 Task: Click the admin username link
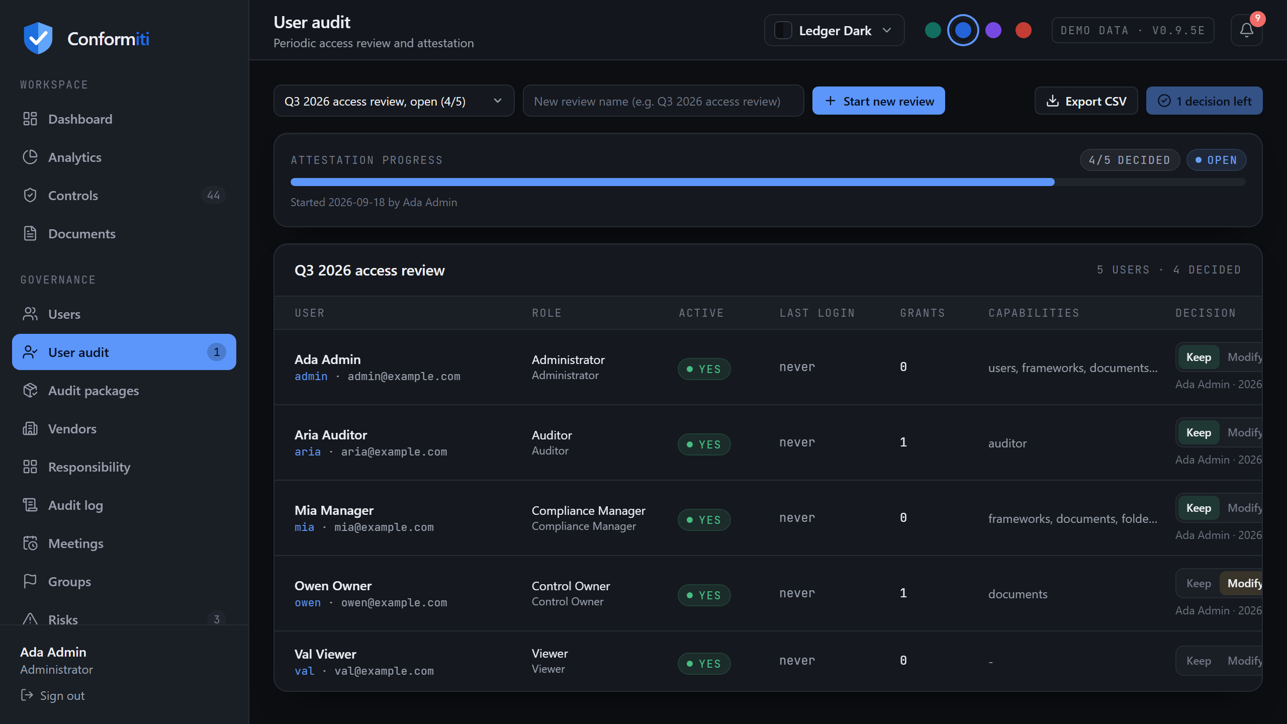(x=311, y=376)
